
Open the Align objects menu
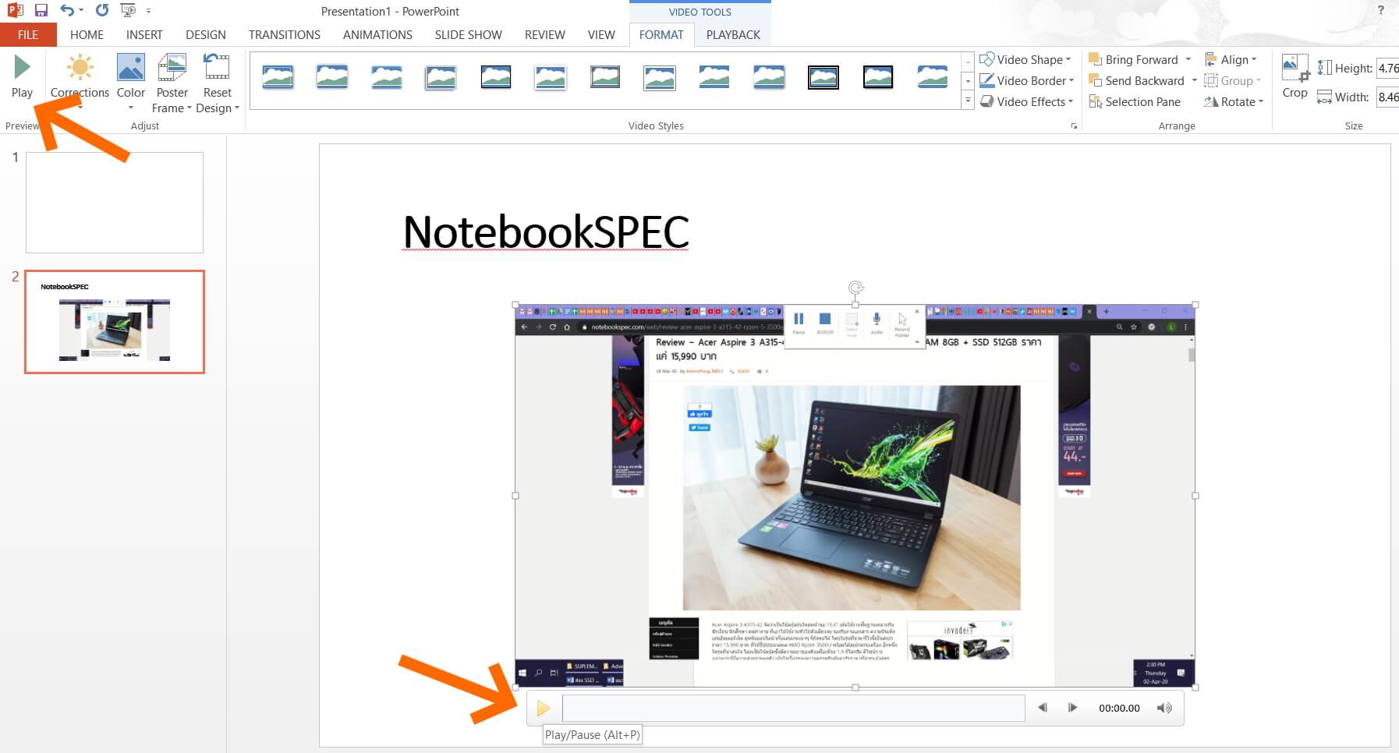coord(1231,59)
